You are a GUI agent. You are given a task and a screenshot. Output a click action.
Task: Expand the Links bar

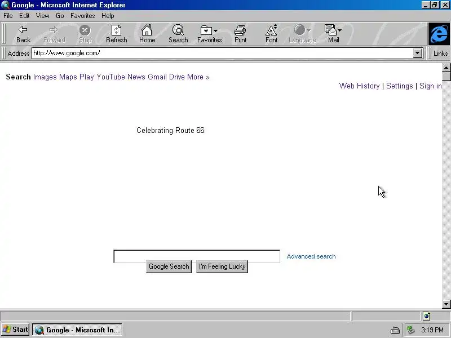tap(440, 53)
